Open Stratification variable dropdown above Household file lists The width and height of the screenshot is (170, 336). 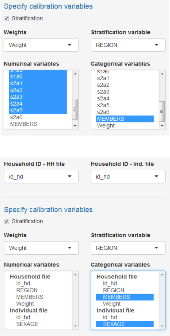[x=128, y=248]
